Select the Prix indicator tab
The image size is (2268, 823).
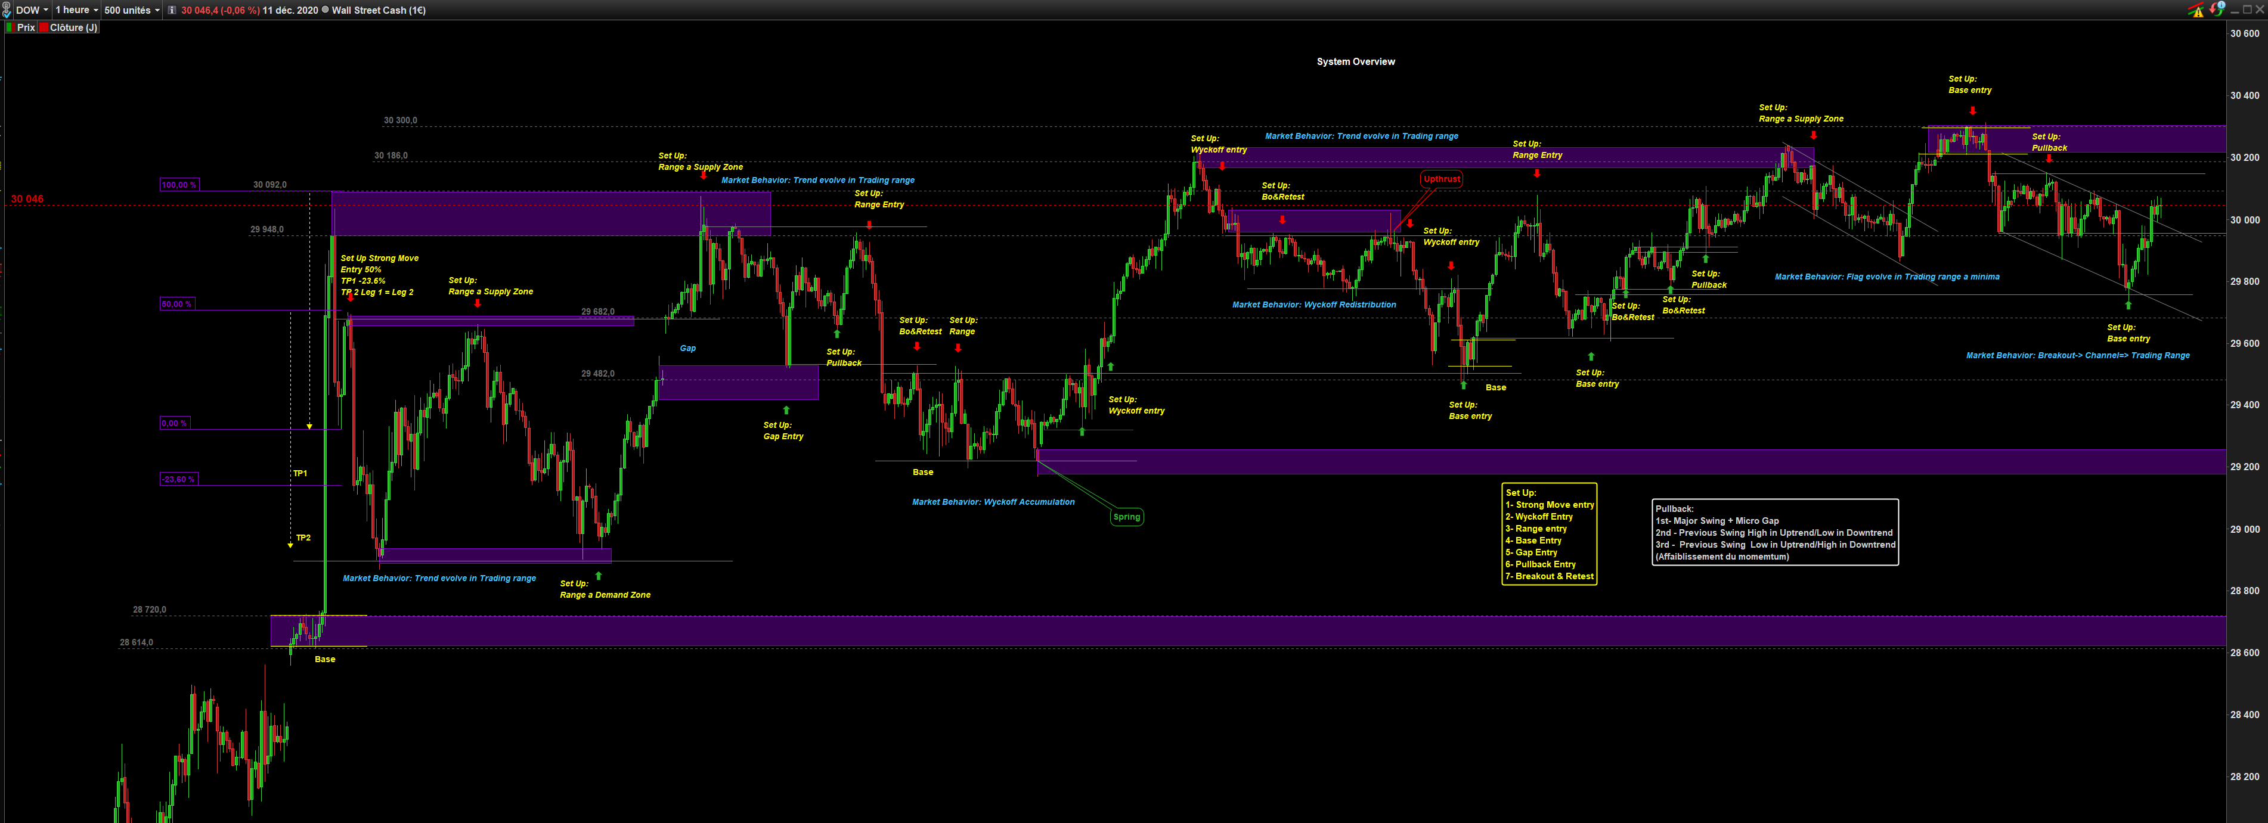(26, 27)
